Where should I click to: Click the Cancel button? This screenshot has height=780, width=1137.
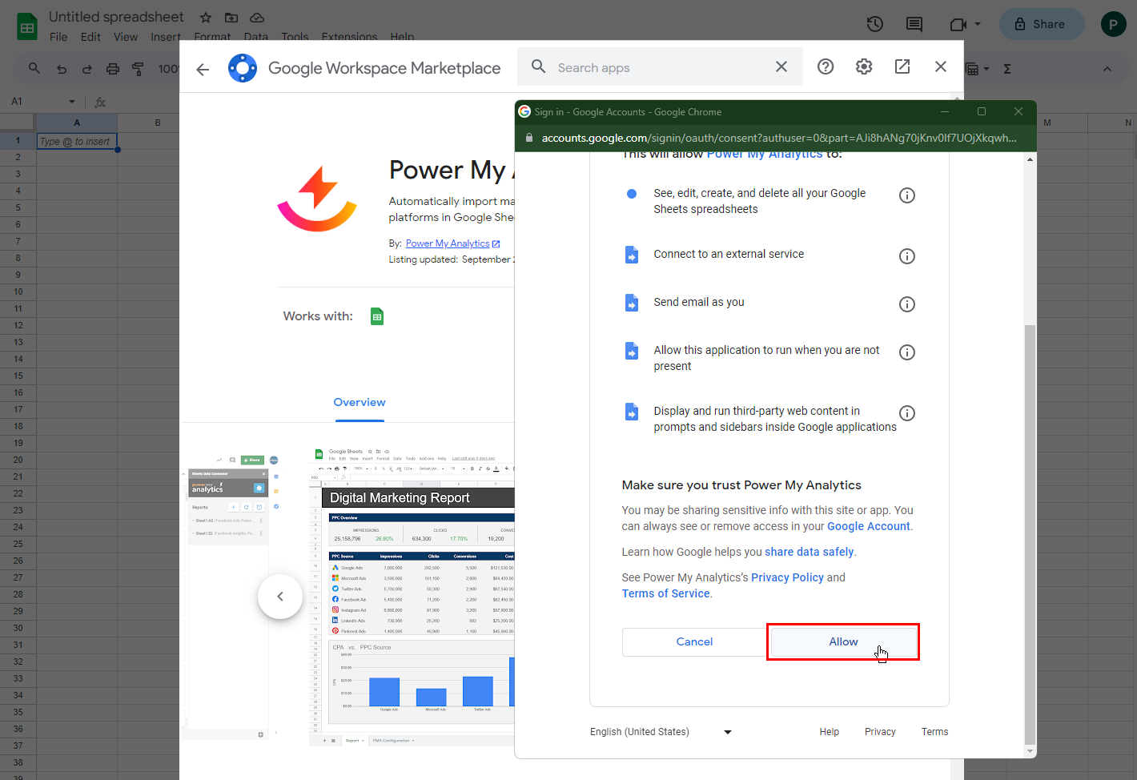pos(694,642)
